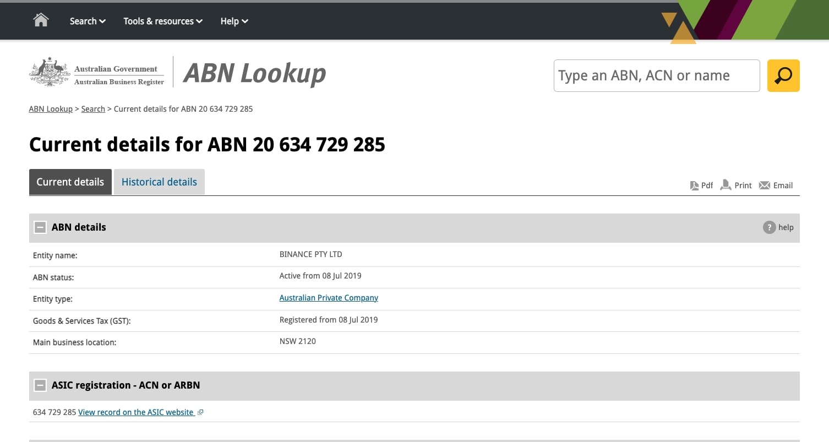The image size is (829, 442).
Task: Click the Goods & Services Tax (GST) label
Action: click(82, 321)
